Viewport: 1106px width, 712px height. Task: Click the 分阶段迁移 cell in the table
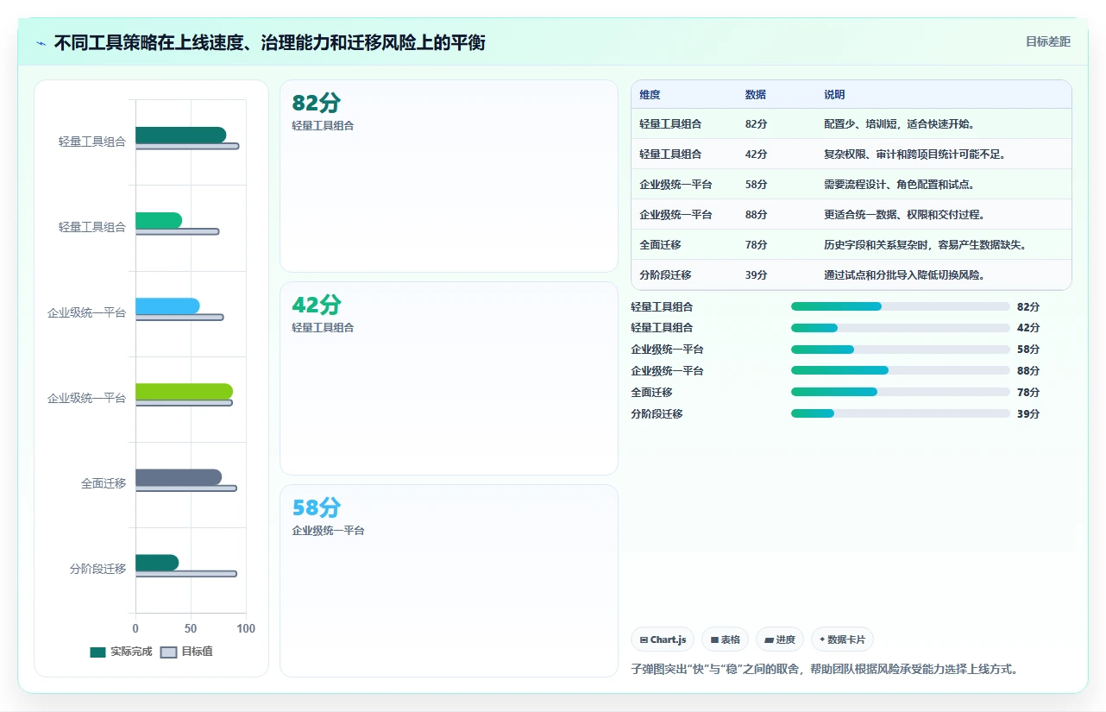click(665, 274)
